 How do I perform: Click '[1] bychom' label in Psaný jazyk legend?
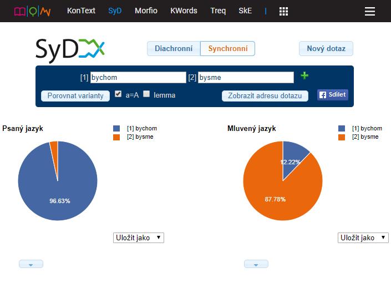point(142,128)
